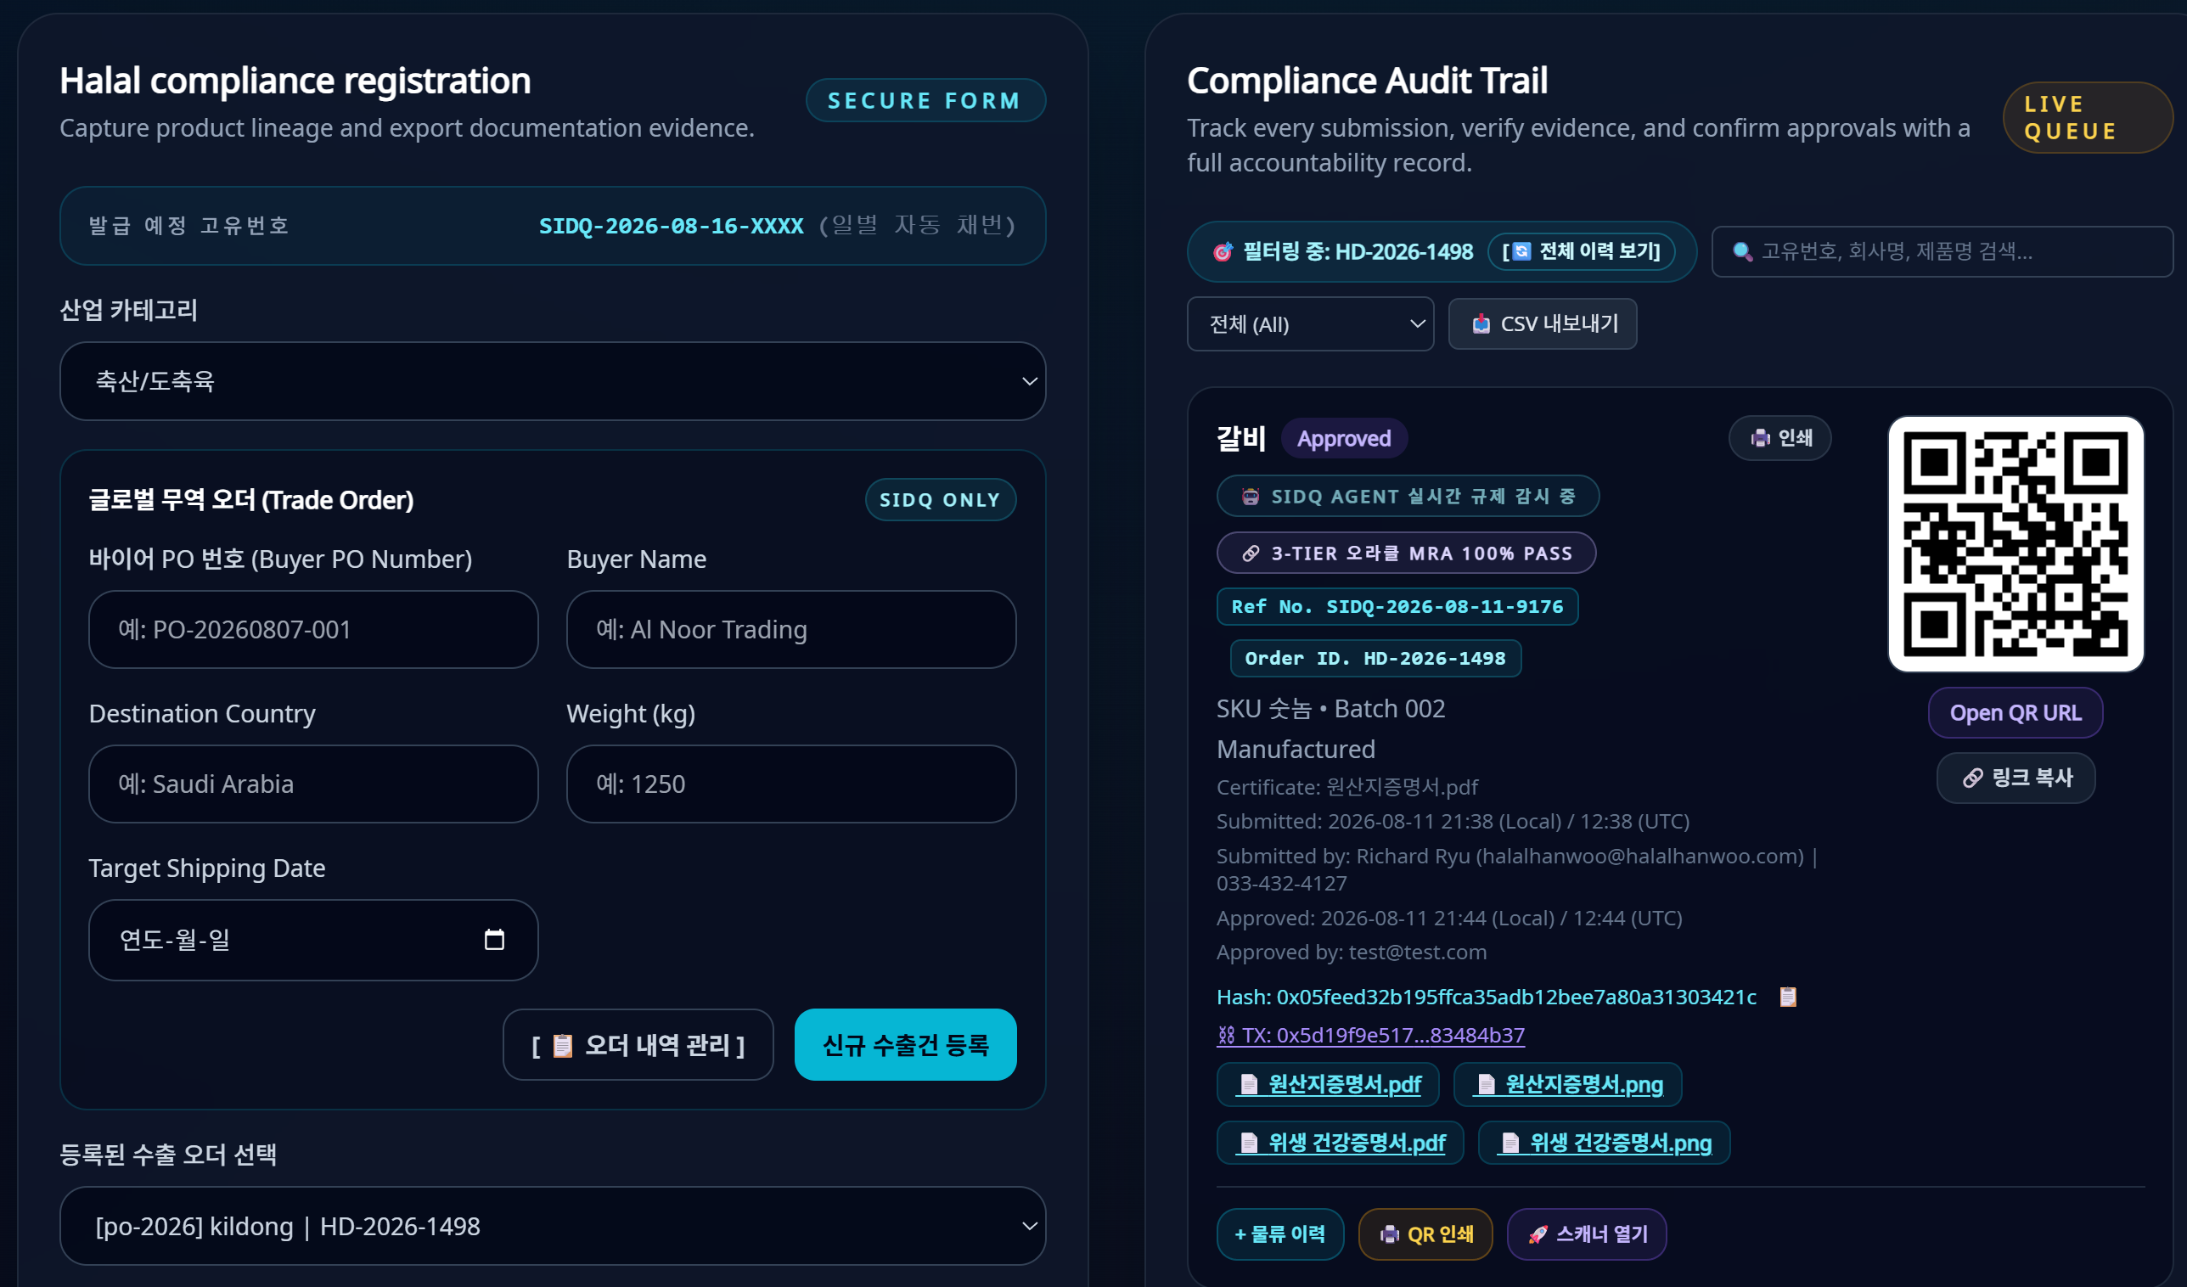The height and width of the screenshot is (1287, 2187).
Task: Click the printer icon in 인쇄 button
Action: [1760, 438]
